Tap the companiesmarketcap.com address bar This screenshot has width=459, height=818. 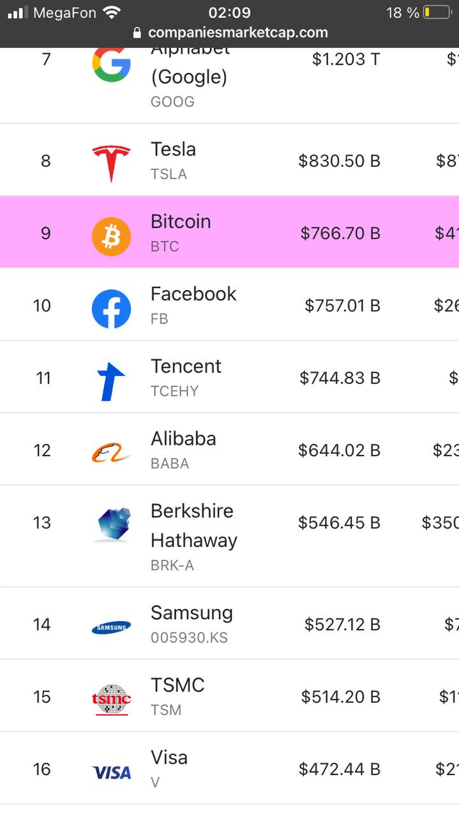(x=237, y=33)
